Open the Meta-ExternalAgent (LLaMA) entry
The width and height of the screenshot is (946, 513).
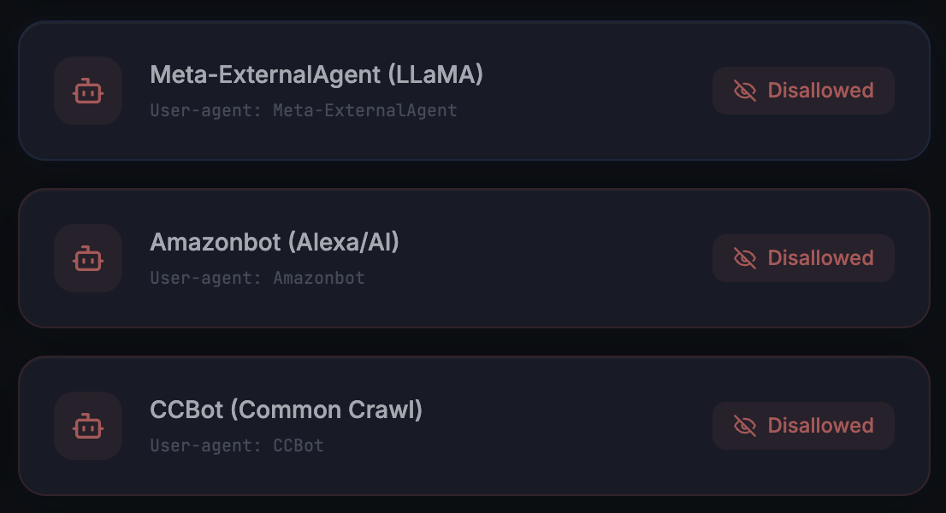pos(317,75)
